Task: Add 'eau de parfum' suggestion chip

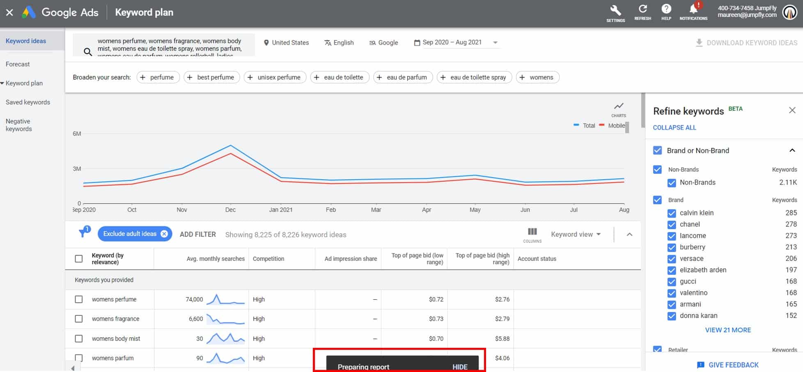Action: [x=403, y=77]
